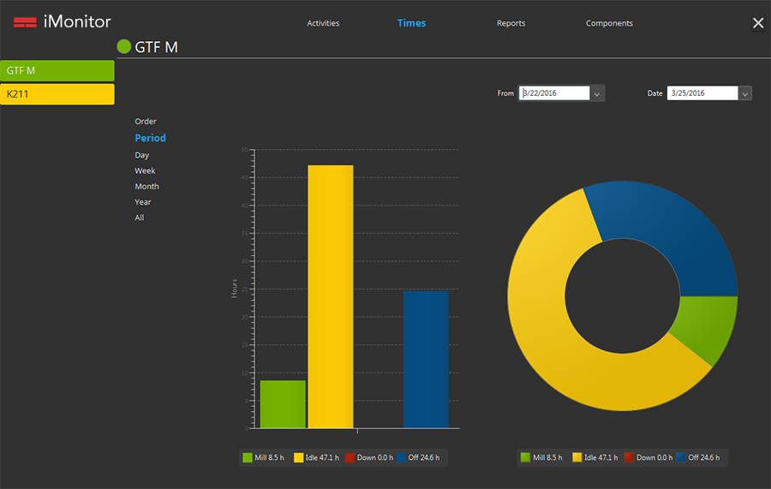The height and width of the screenshot is (489, 771).
Task: Expand the From date dropdown
Action: (598, 93)
